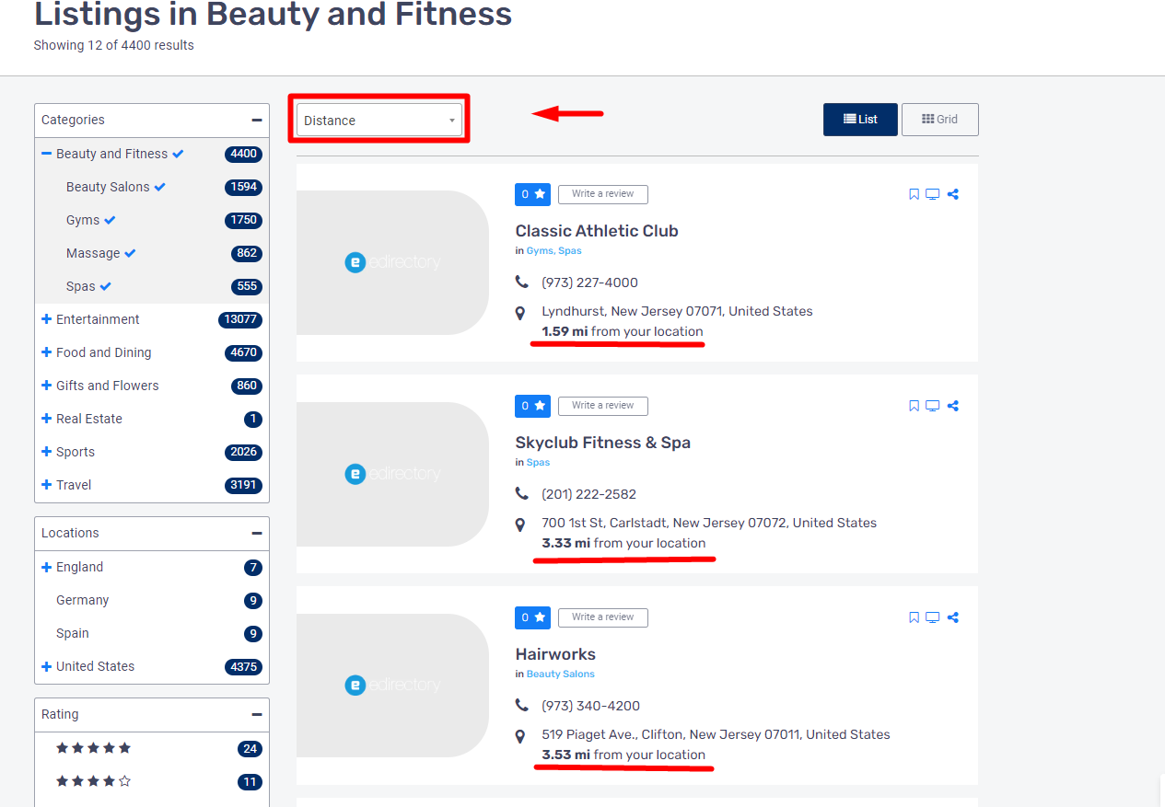Expand the England location

tap(46, 567)
